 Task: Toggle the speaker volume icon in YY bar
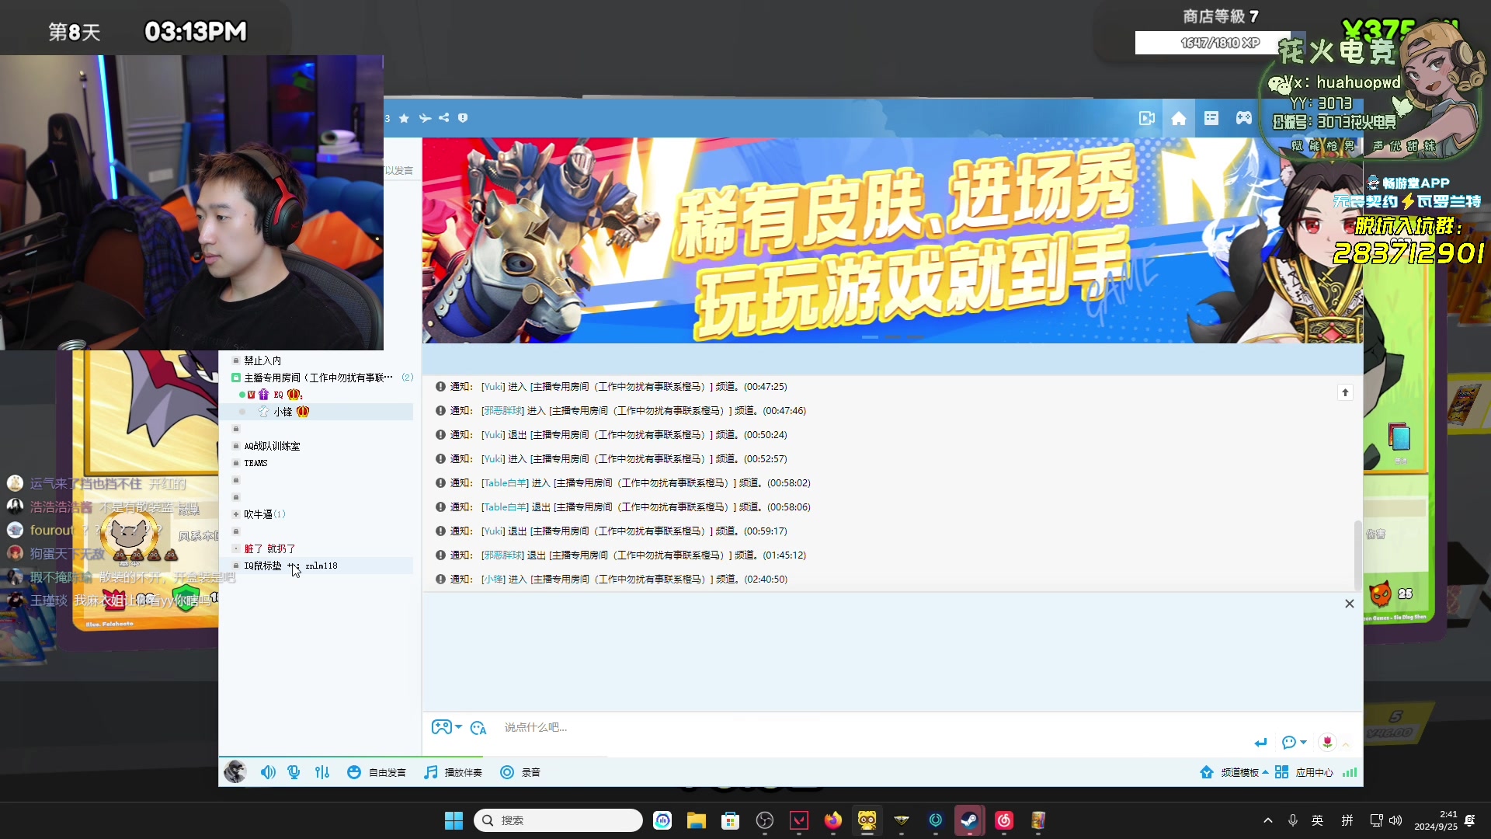(268, 772)
